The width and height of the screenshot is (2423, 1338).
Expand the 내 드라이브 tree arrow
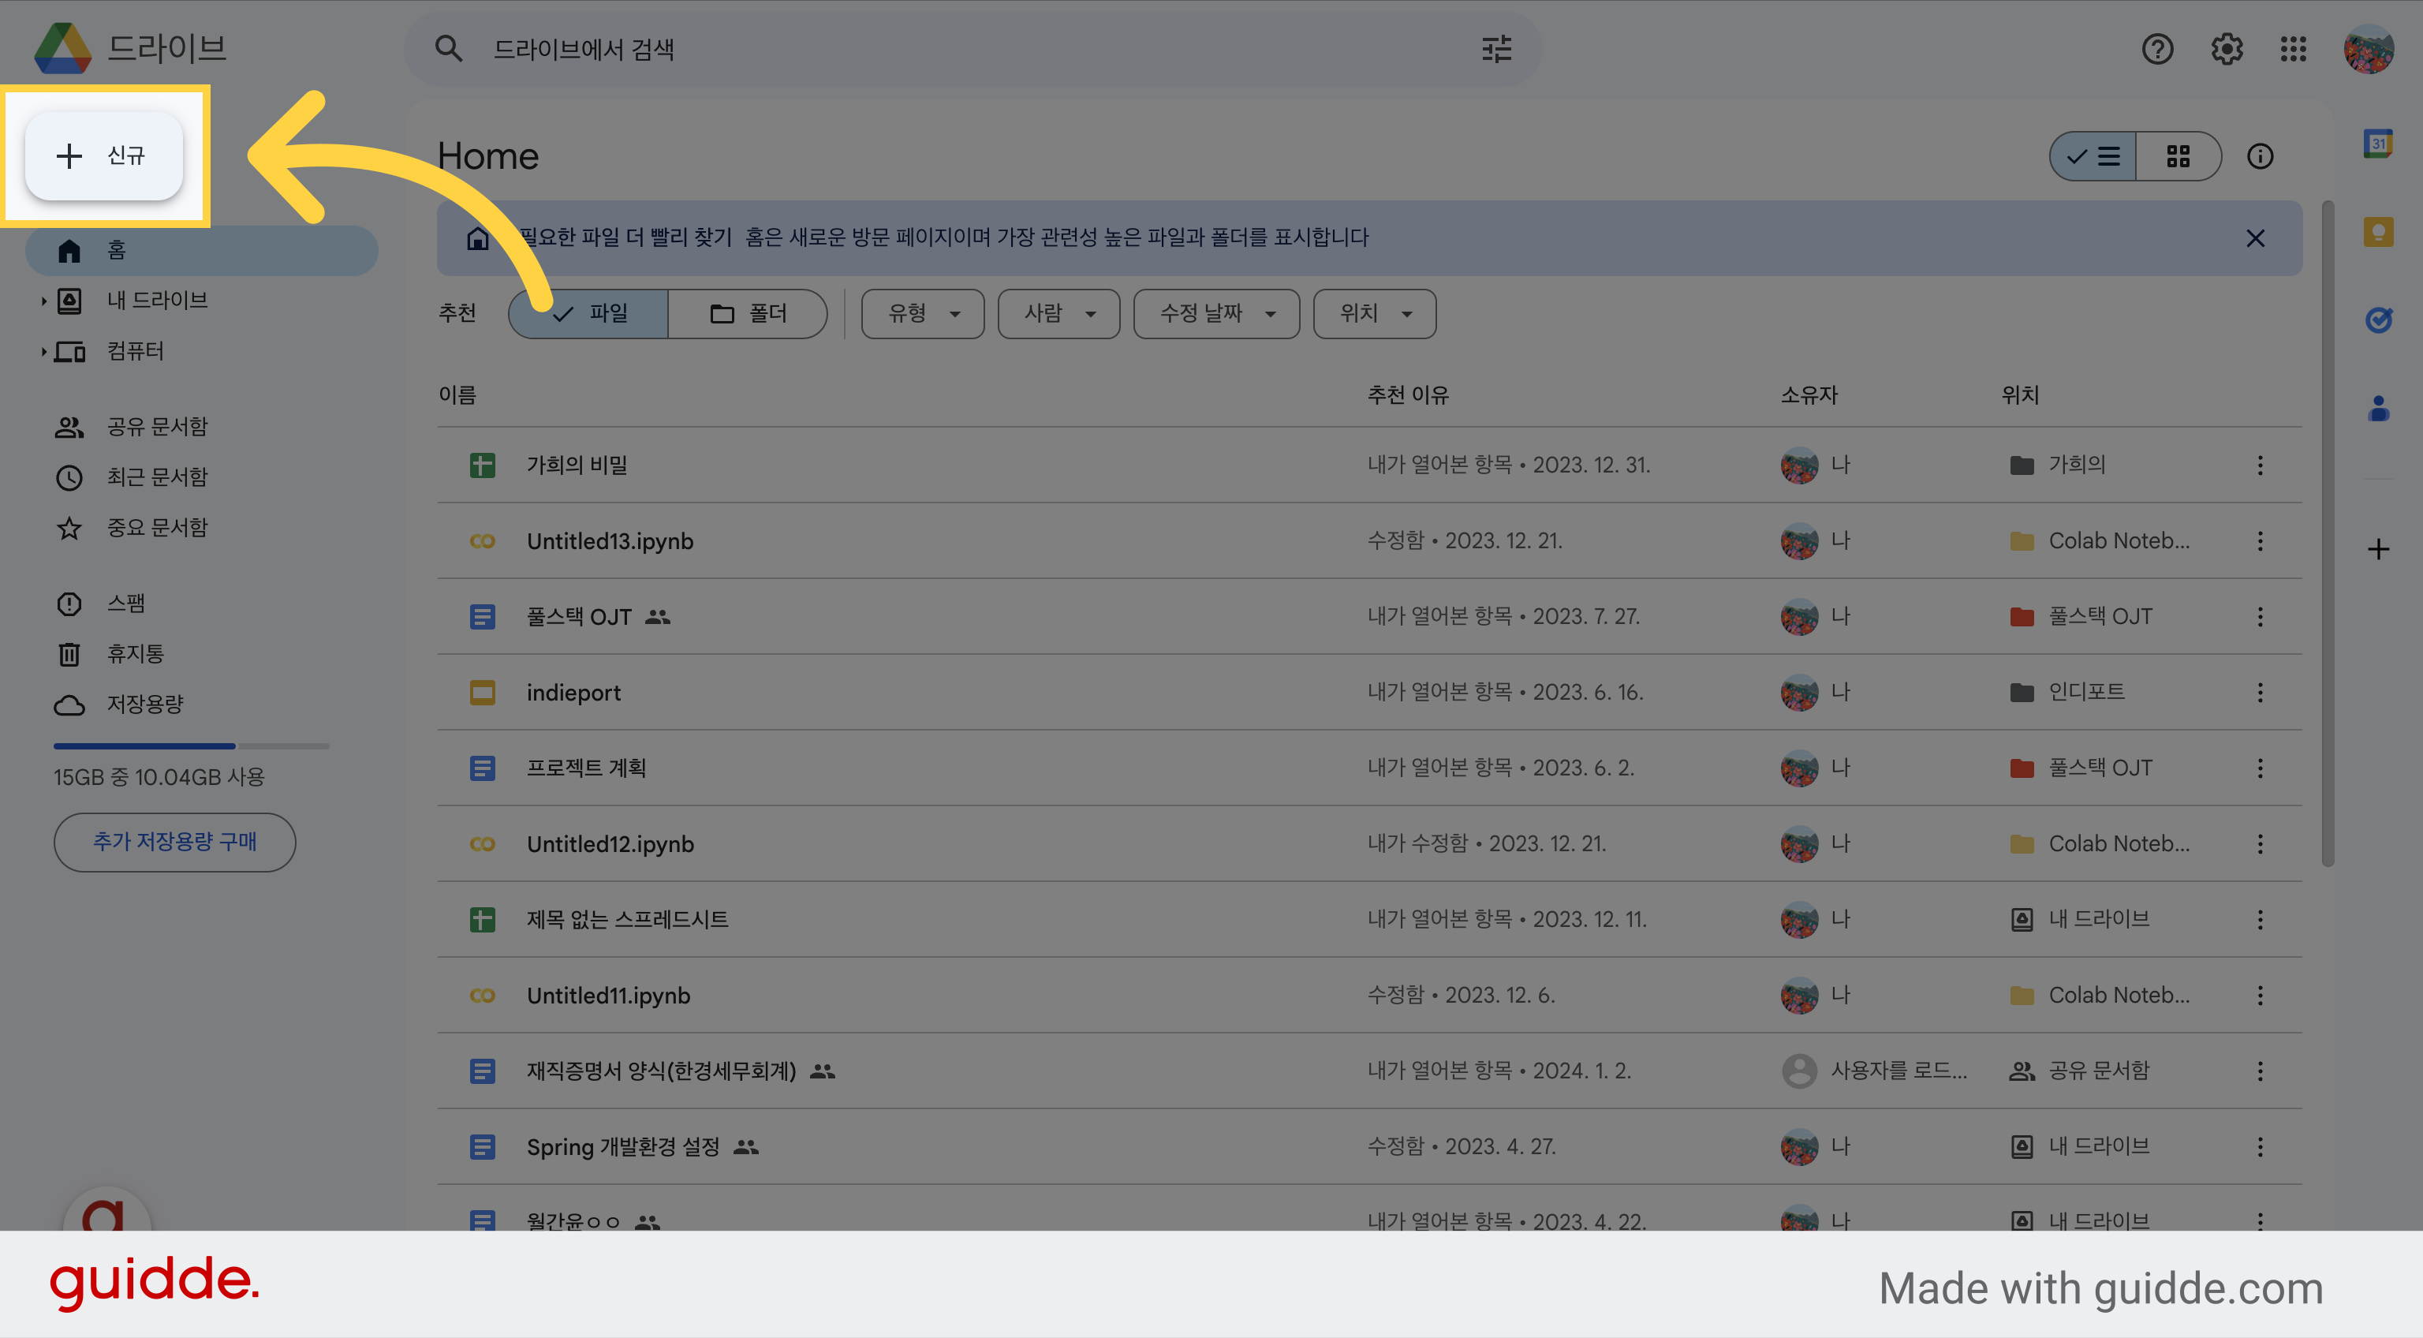tap(43, 301)
